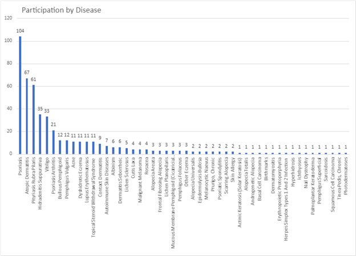Click the 35 data label
Viewport: 356px width, 256px height.
click(40, 109)
